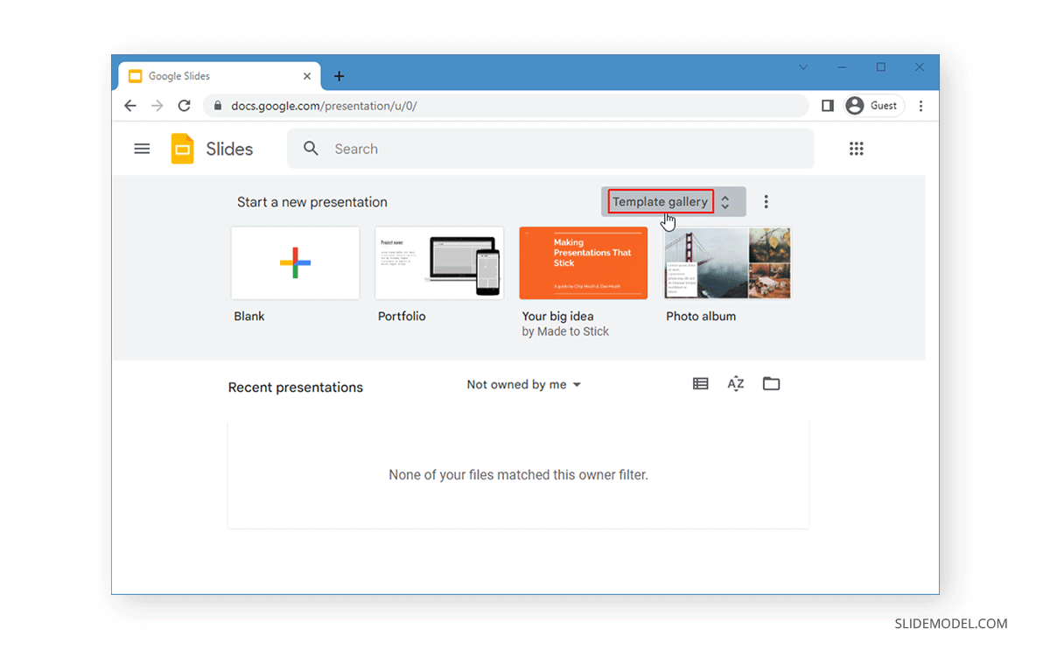Create a Blank presentation
1050x650 pixels.
pyautogui.click(x=295, y=262)
